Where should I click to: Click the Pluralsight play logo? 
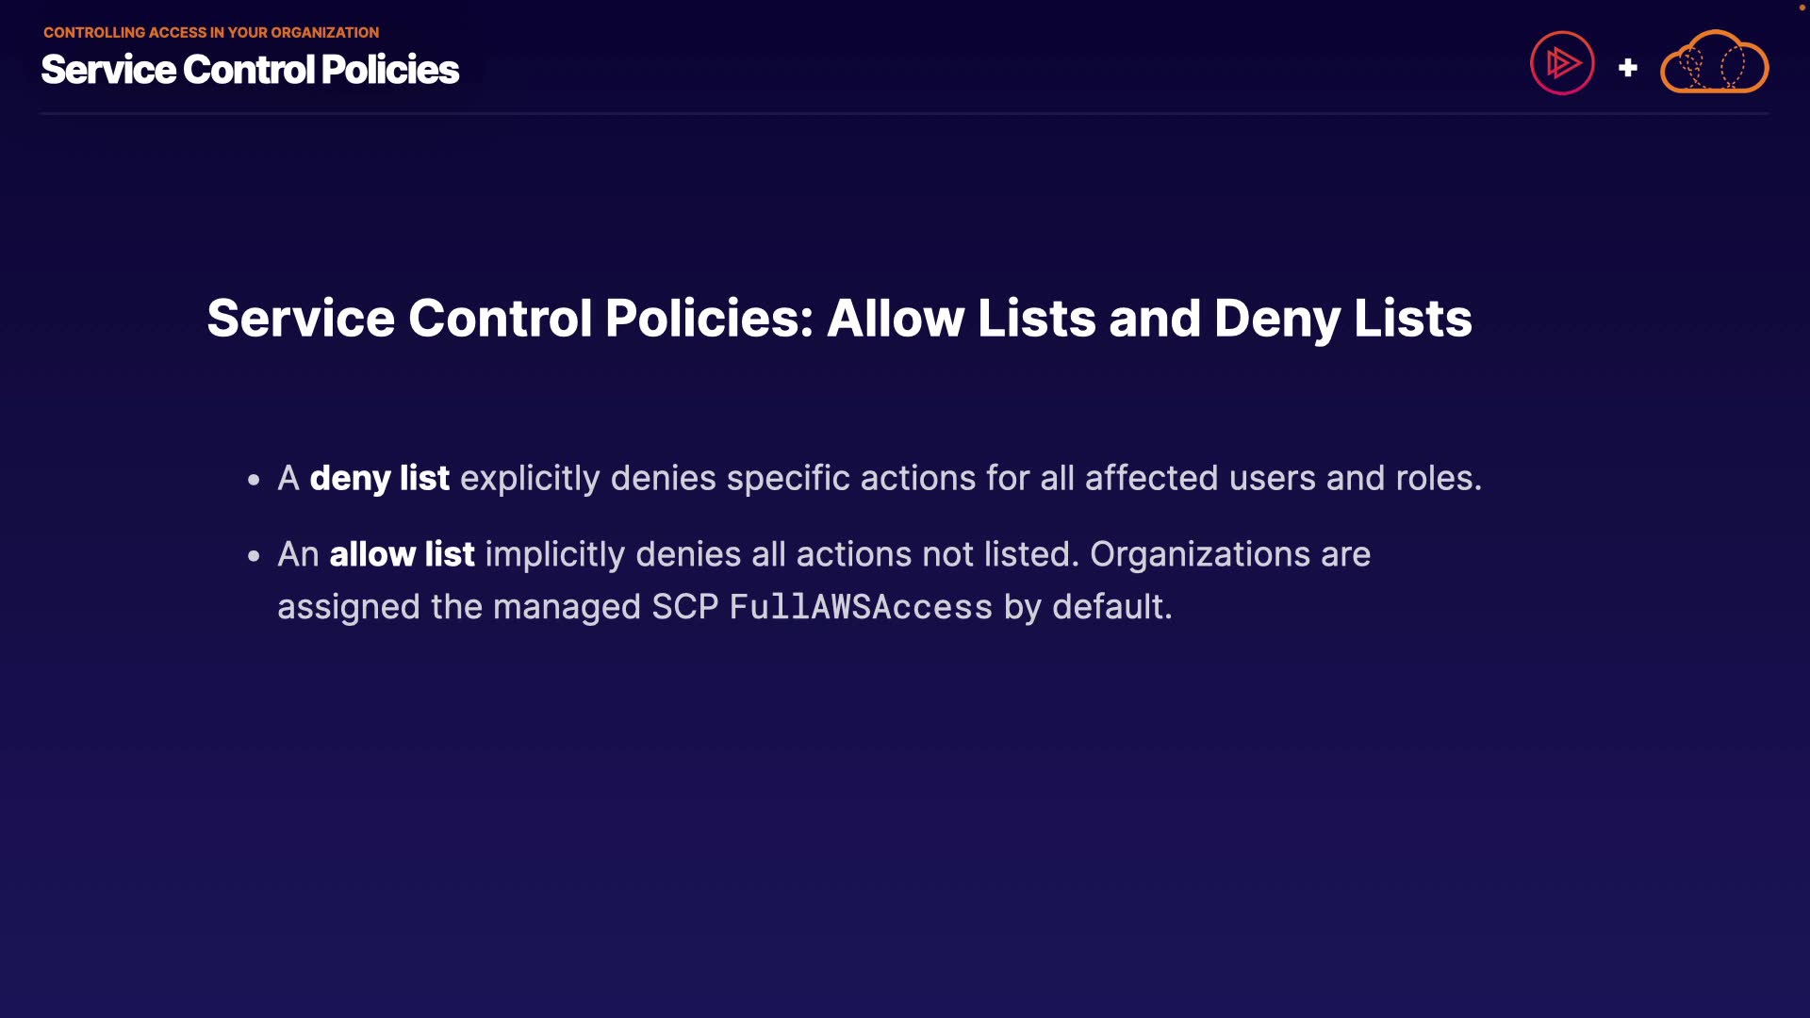tap(1562, 63)
